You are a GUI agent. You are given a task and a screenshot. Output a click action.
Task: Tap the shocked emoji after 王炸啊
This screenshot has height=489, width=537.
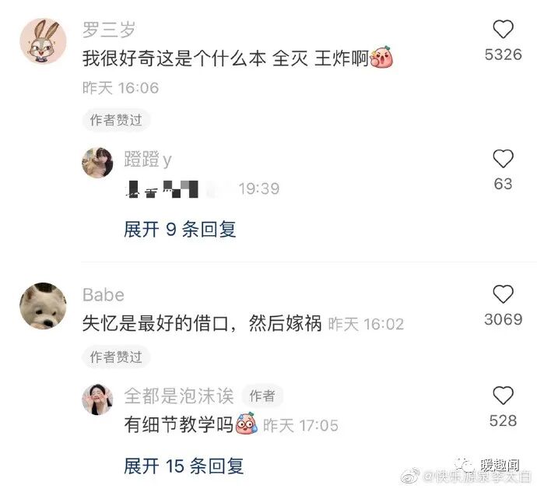point(381,57)
